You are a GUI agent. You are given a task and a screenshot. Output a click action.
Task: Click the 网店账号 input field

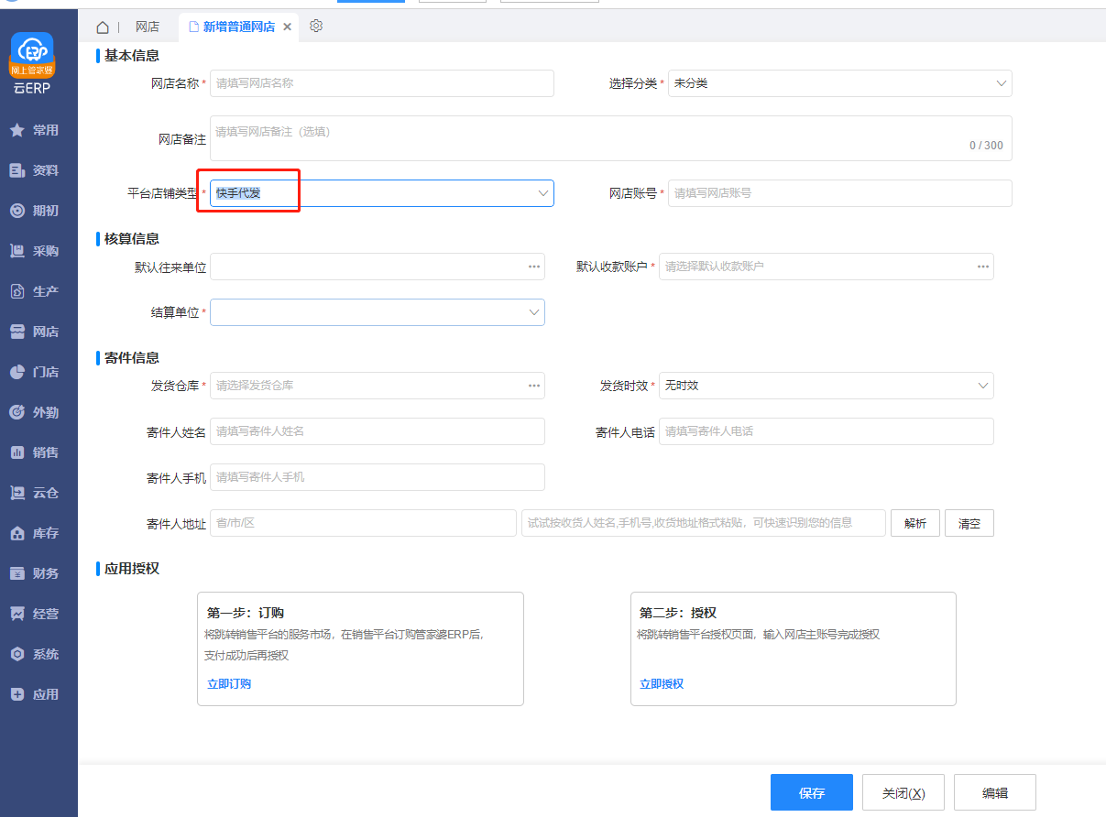[x=839, y=193]
